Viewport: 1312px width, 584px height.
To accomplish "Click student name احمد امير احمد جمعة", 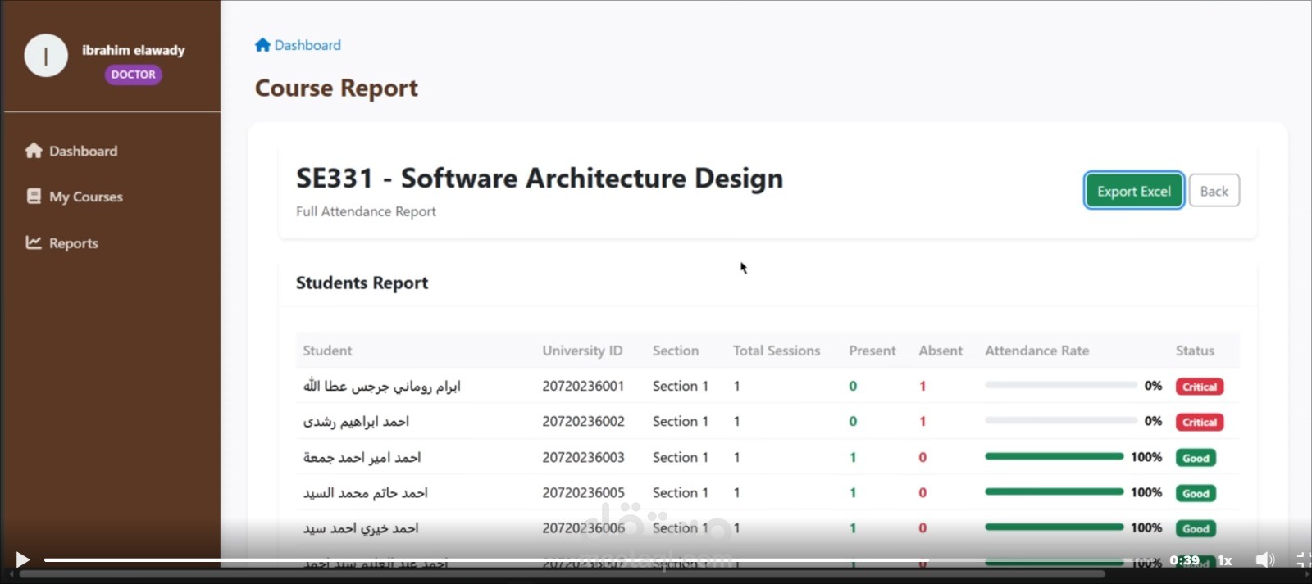I will (x=362, y=457).
